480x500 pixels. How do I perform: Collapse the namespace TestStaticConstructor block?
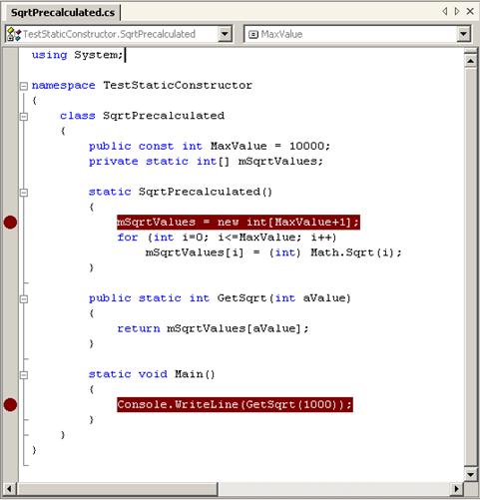point(24,86)
